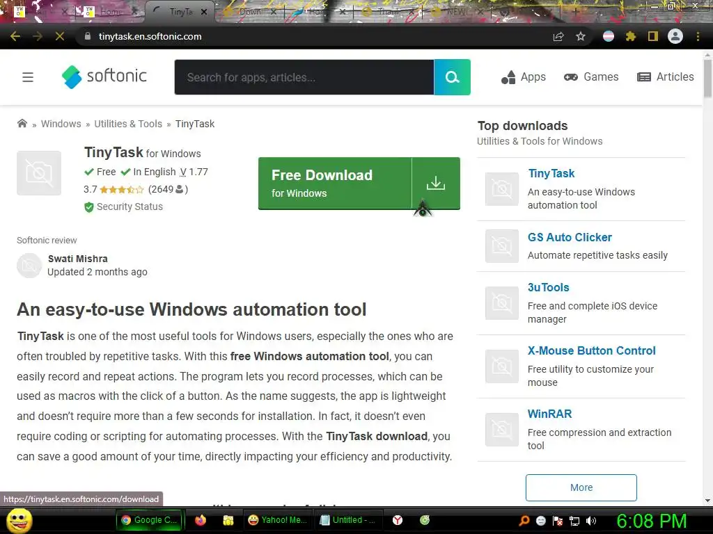Click the Windows breadcrumb link
Image resolution: width=713 pixels, height=534 pixels.
(x=61, y=124)
